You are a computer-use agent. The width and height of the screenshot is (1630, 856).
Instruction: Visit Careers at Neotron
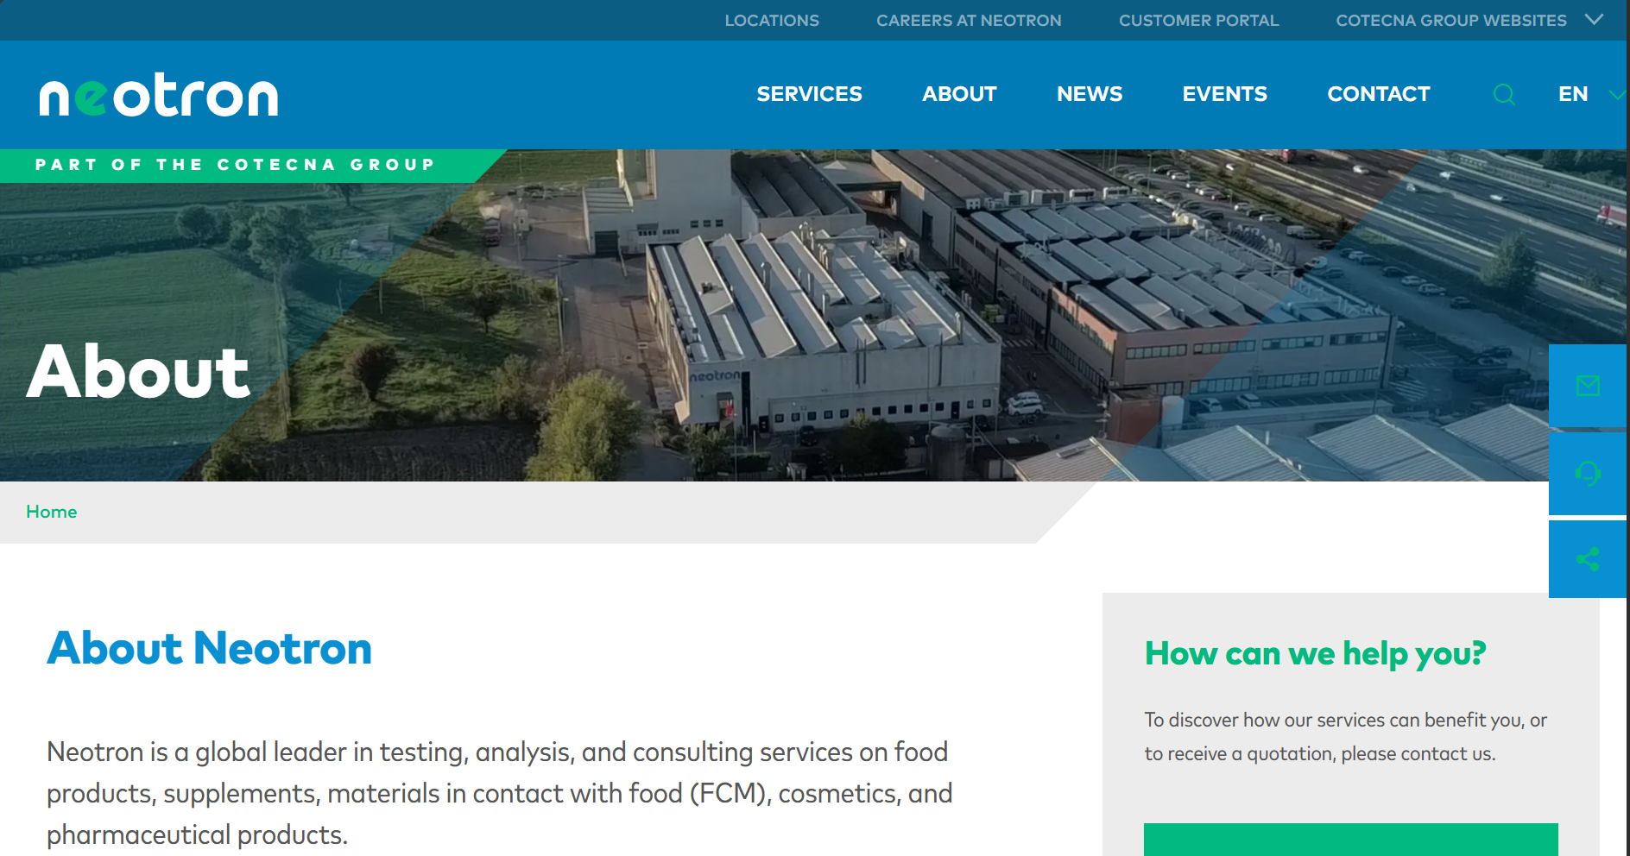point(969,20)
